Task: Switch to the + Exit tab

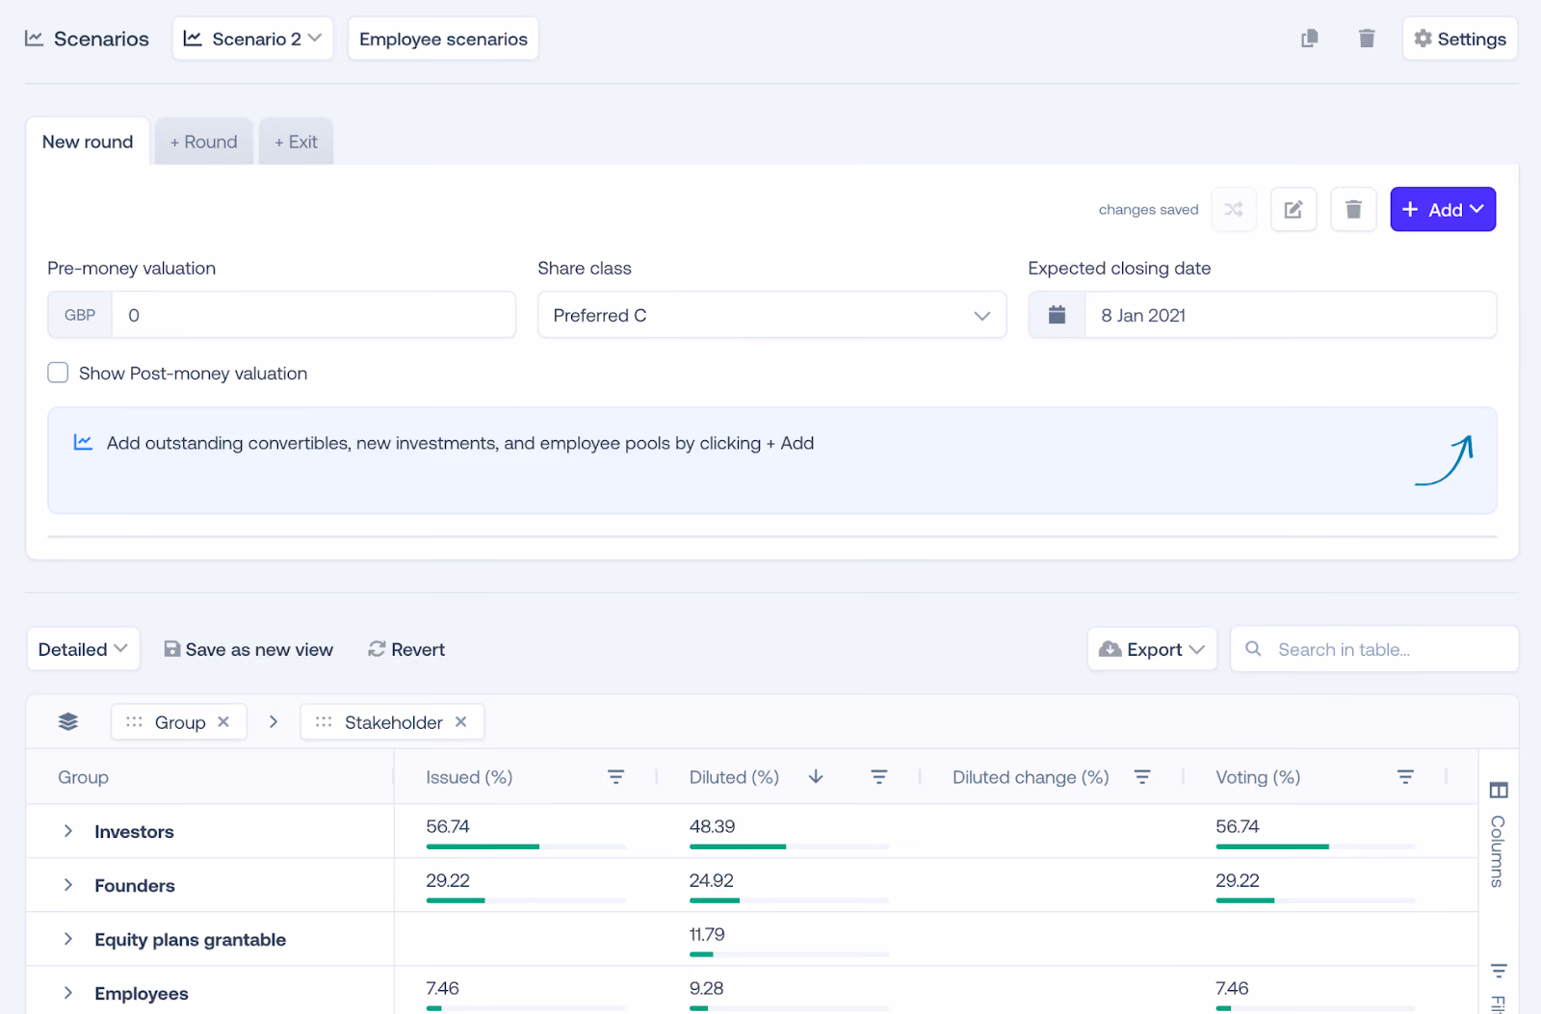Action: (x=296, y=142)
